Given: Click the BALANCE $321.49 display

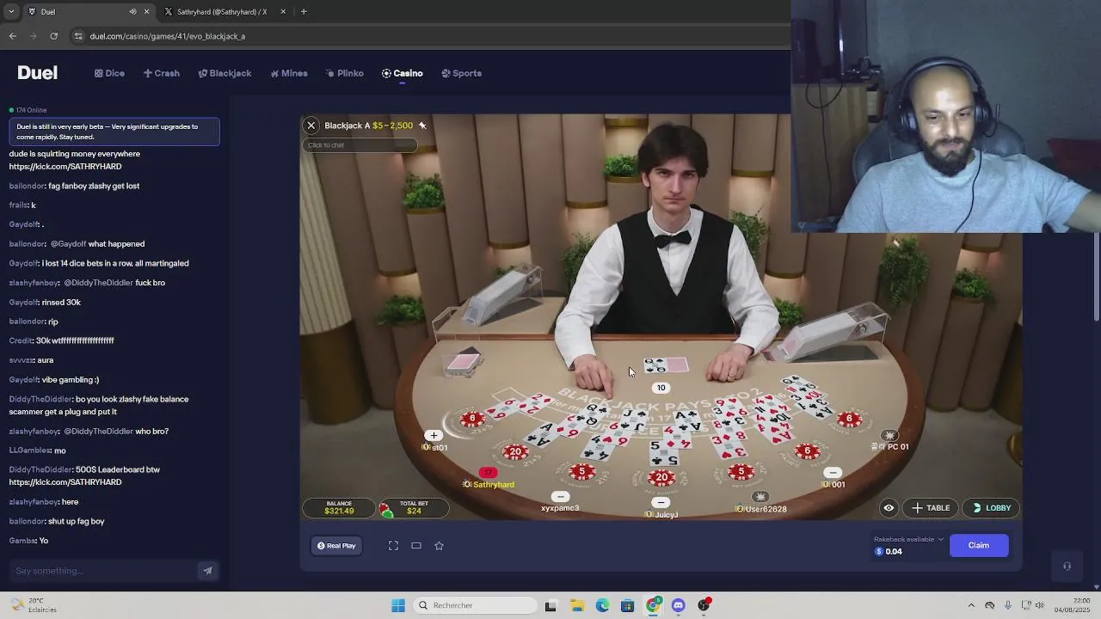Looking at the screenshot, I should (339, 508).
